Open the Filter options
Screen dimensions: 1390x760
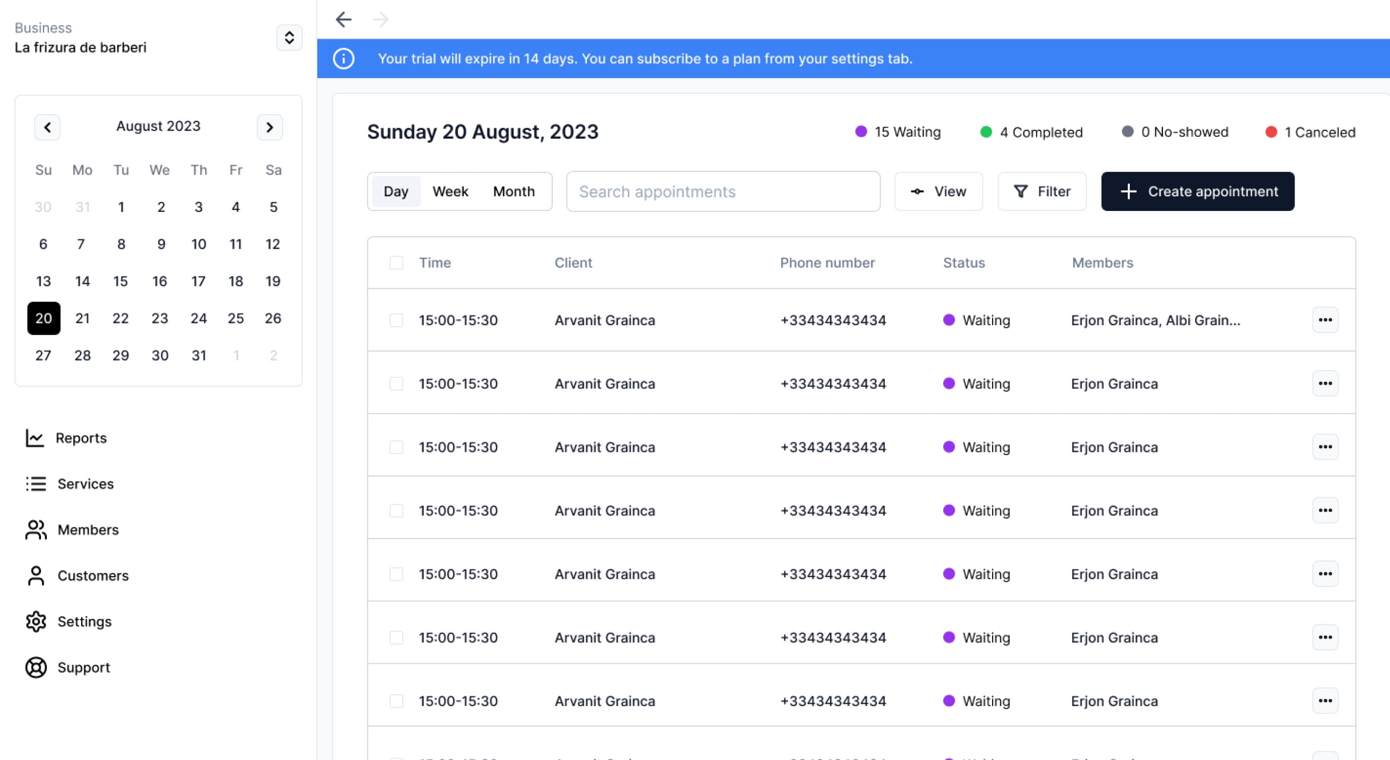pyautogui.click(x=1042, y=191)
